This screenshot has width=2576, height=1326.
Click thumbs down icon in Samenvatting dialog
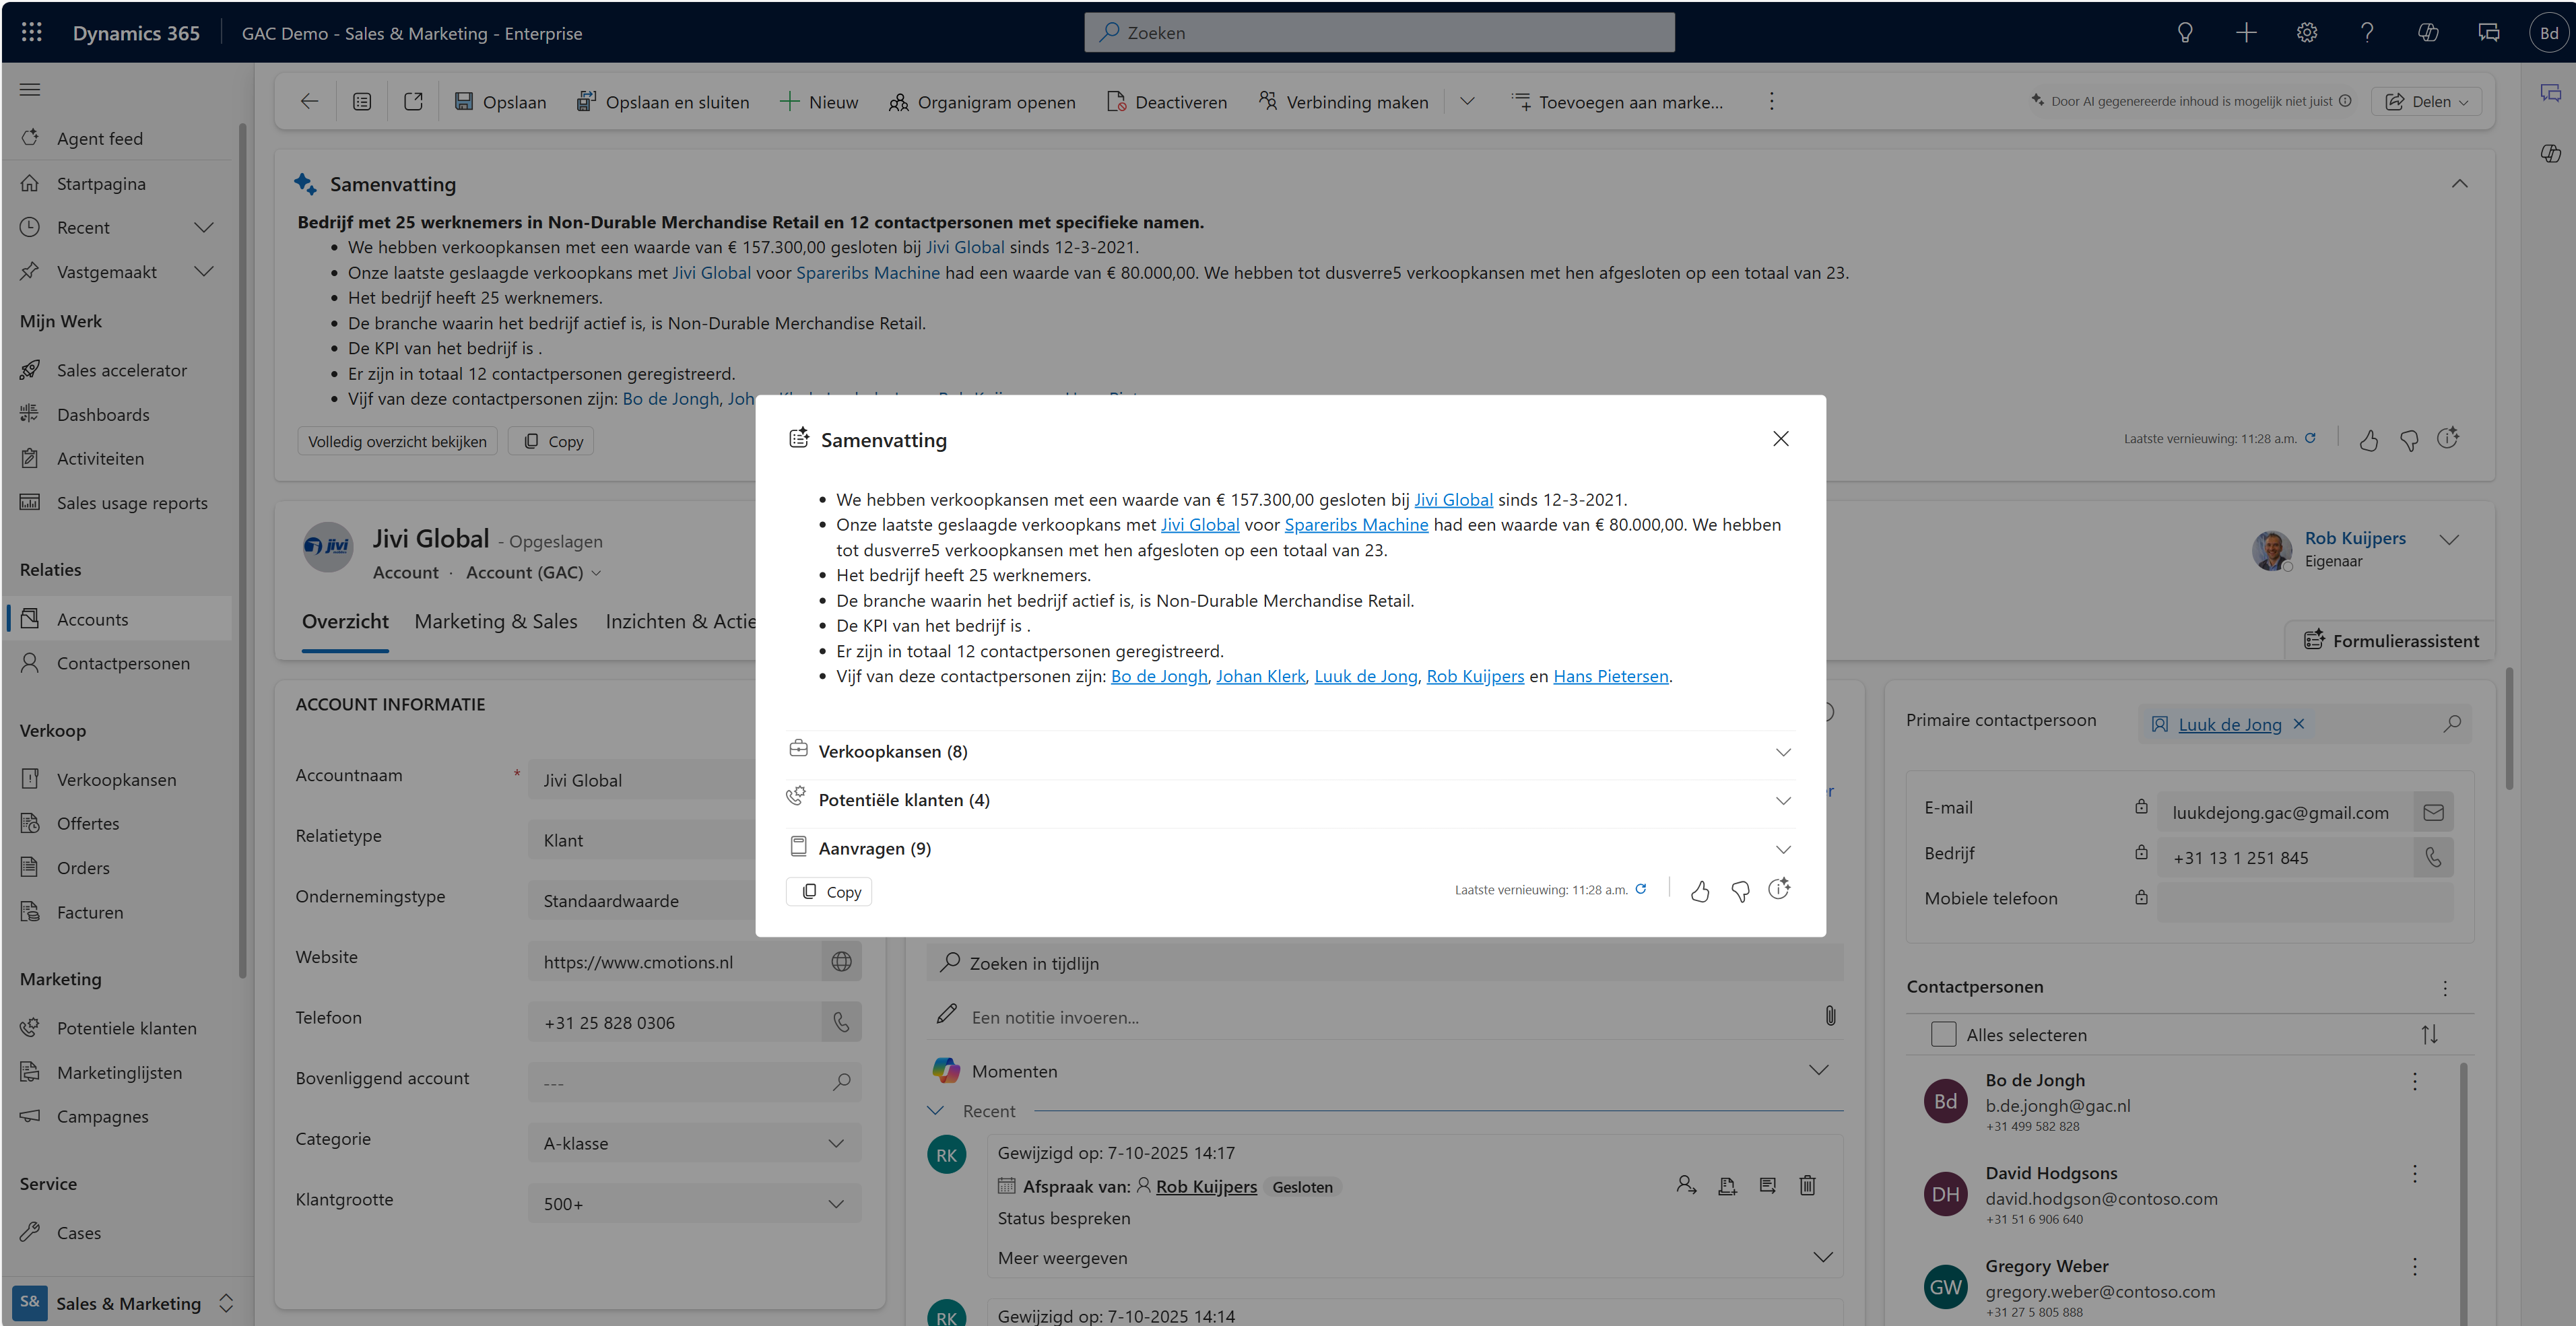click(x=1740, y=891)
